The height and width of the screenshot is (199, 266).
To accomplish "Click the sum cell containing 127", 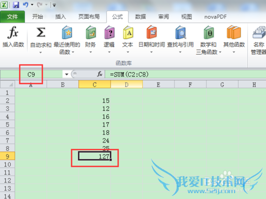I will (x=95, y=156).
